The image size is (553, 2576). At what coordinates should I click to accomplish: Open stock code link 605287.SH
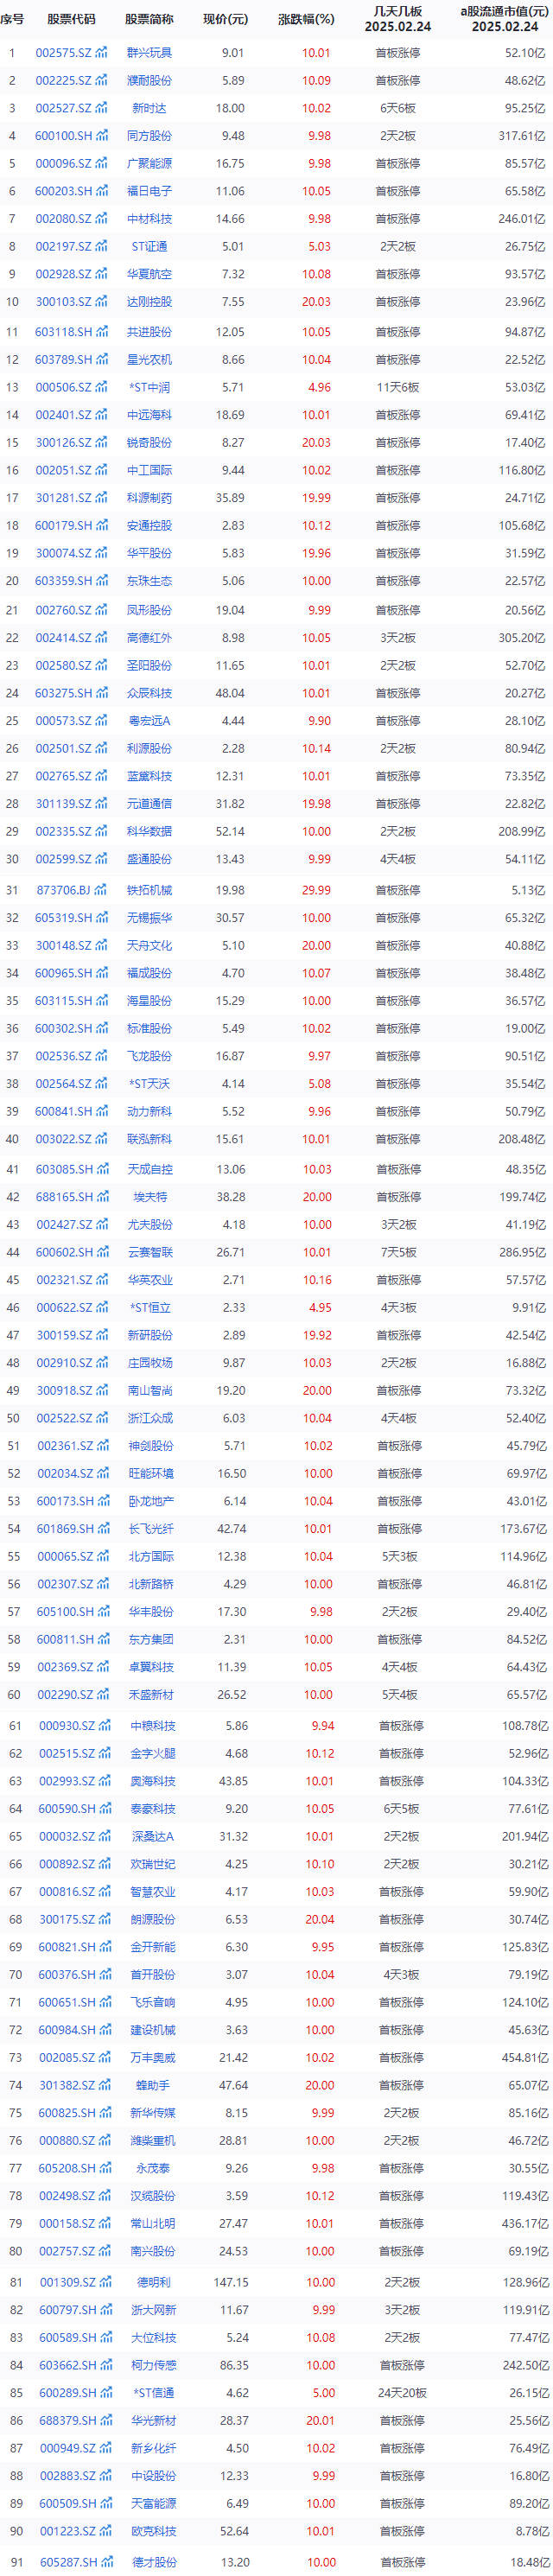[68, 2562]
